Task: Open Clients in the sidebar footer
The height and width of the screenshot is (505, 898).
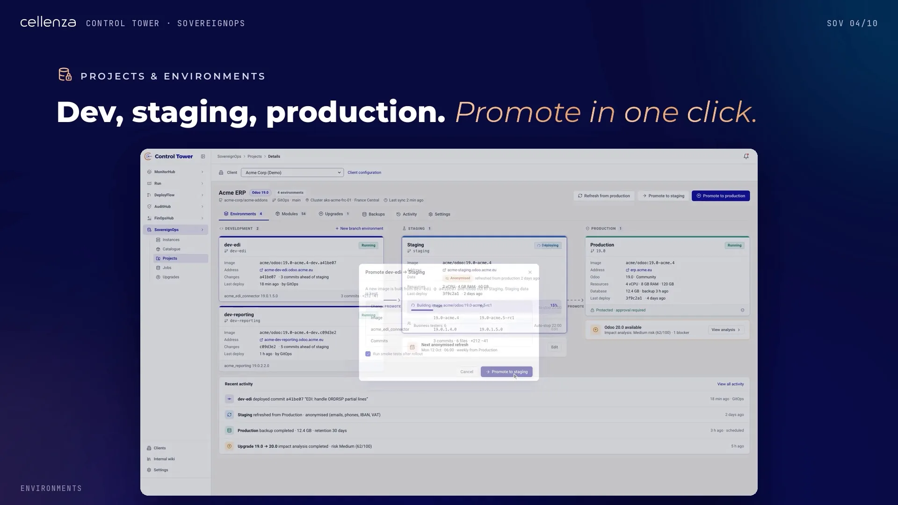Action: 175,448
